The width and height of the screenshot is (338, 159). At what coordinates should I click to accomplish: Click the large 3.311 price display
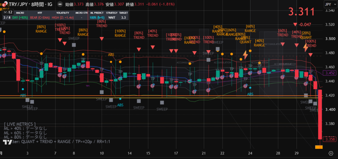click(302, 12)
